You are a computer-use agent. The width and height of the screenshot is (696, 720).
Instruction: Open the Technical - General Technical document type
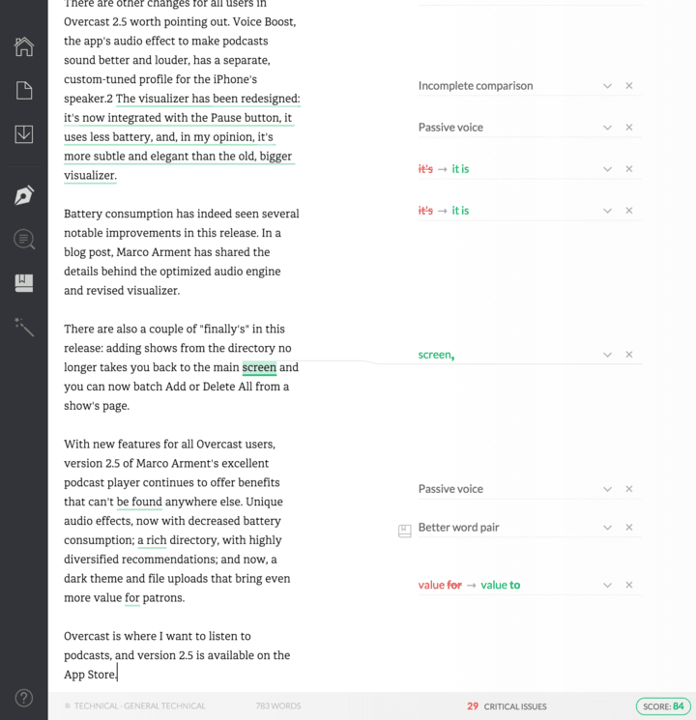click(x=139, y=706)
